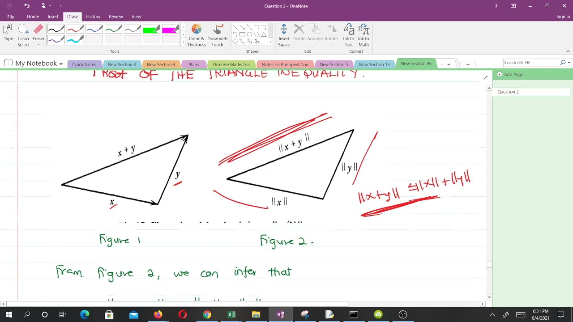
Task: Open Color & Thickness options
Action: [x=197, y=35]
